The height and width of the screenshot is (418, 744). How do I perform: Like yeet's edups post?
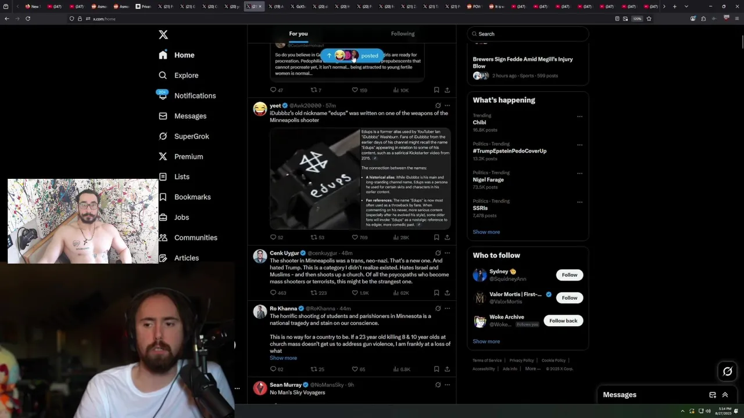coord(355,237)
